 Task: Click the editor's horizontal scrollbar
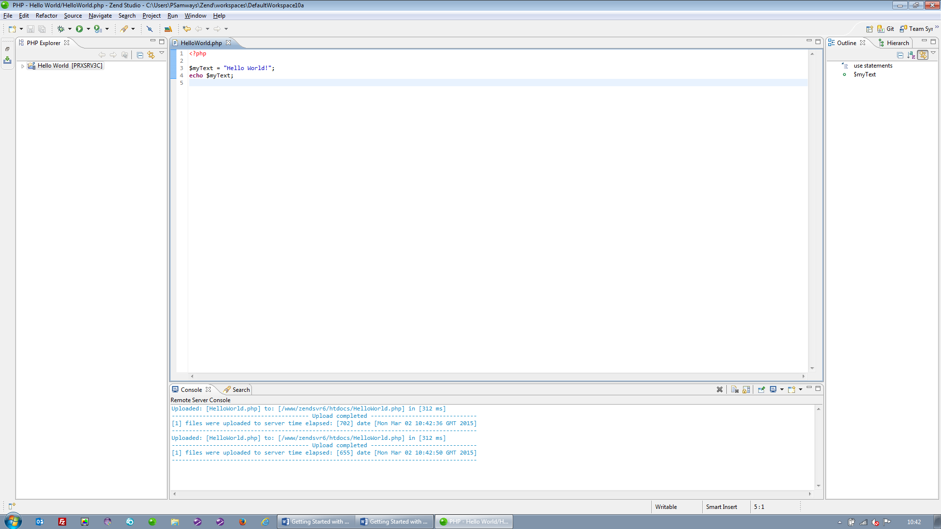[x=497, y=376]
